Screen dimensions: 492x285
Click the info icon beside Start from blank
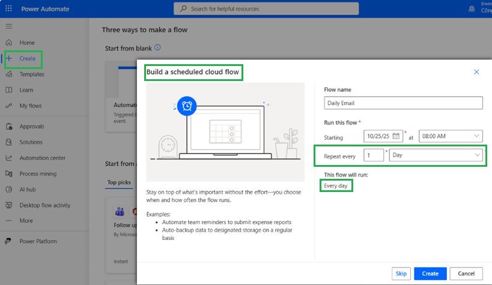(x=157, y=47)
